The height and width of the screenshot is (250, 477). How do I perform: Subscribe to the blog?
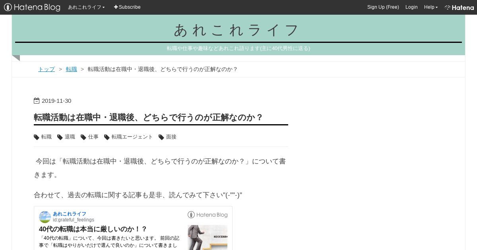coord(127,7)
